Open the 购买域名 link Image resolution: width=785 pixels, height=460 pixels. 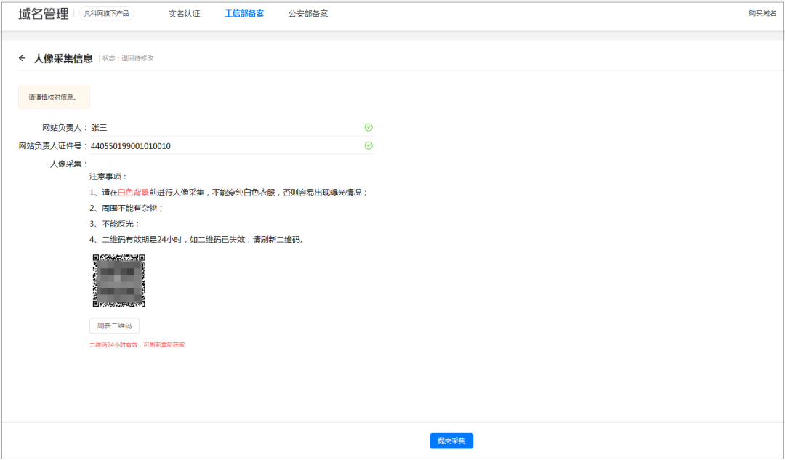pyautogui.click(x=762, y=13)
